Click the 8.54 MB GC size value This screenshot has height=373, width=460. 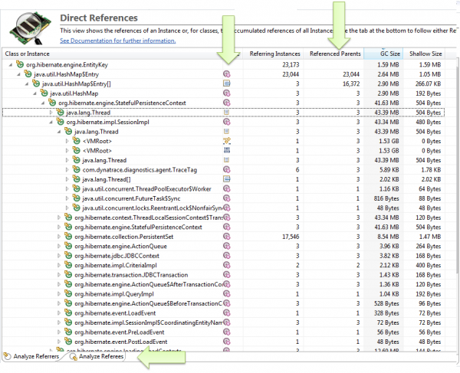point(388,237)
